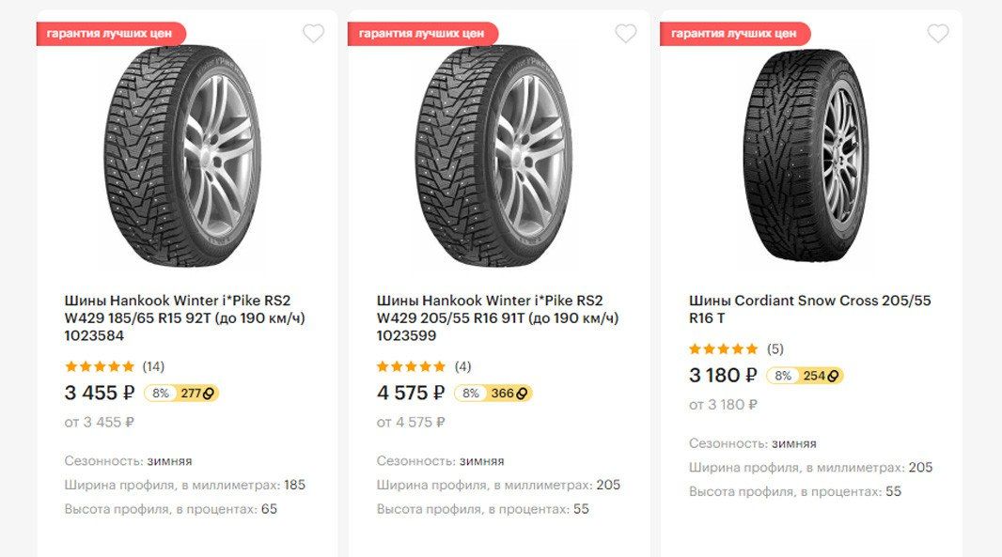Click best price guarantee badge on Cordiant card
Viewport: 1002px width, 557px height.
(733, 34)
